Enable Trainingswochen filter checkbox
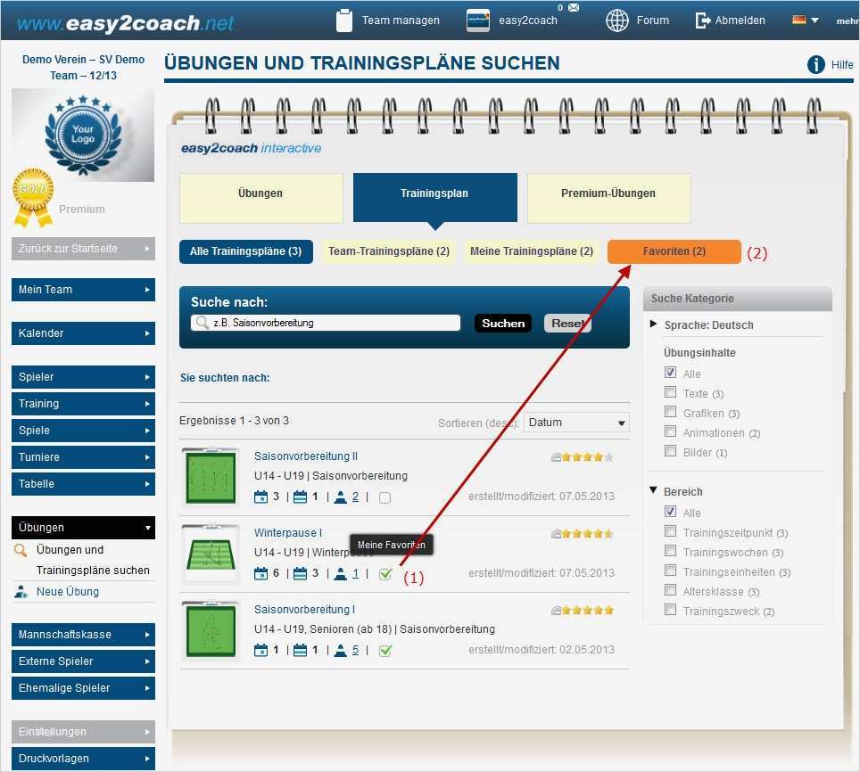 (670, 551)
